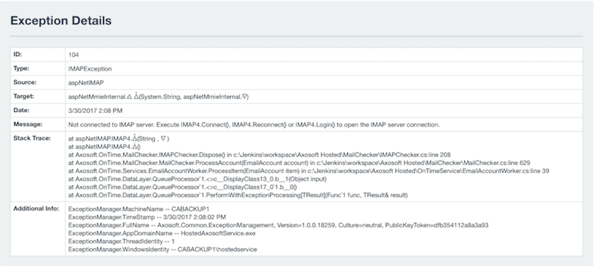Select the ID value 104
The image size is (596, 266).
pyautogui.click(x=73, y=55)
